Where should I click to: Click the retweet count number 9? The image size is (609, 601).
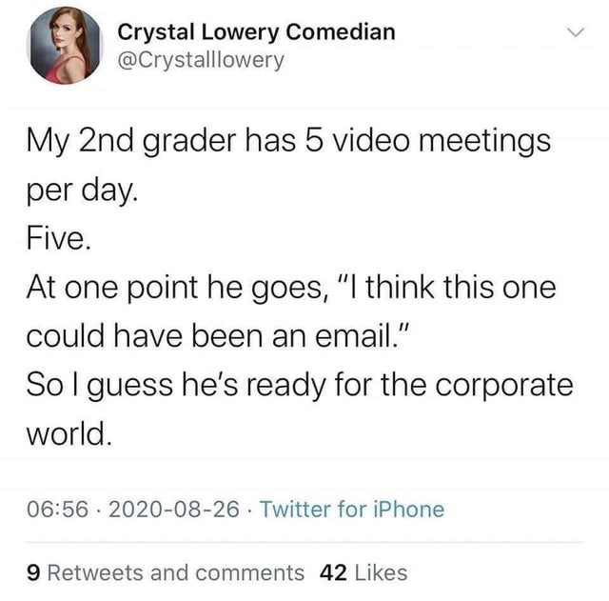click(34, 572)
